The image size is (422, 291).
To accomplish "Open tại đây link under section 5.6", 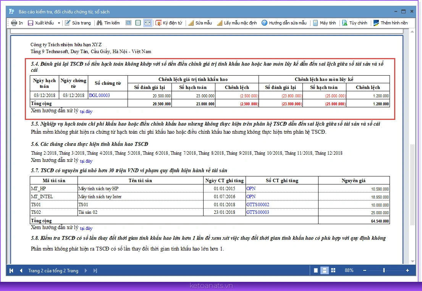I will pyautogui.click(x=86, y=161).
